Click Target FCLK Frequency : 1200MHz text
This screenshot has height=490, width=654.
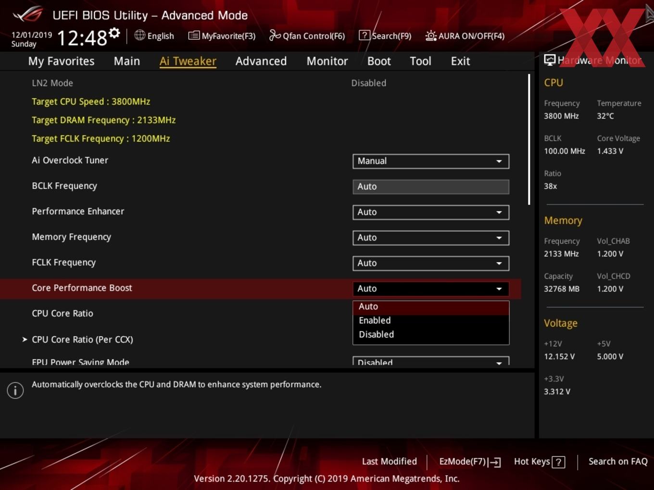coord(101,138)
